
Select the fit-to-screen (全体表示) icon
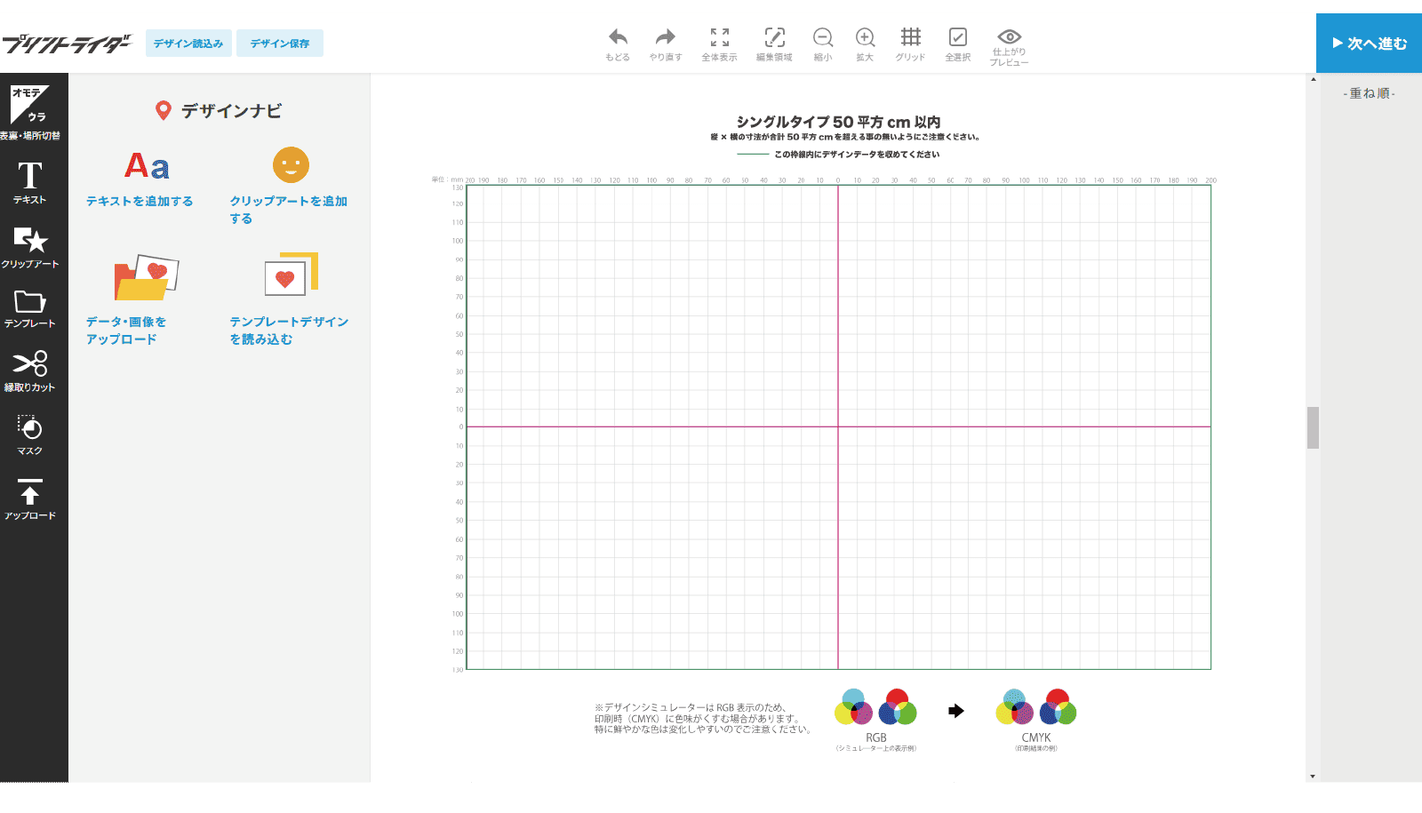pyautogui.click(x=719, y=38)
